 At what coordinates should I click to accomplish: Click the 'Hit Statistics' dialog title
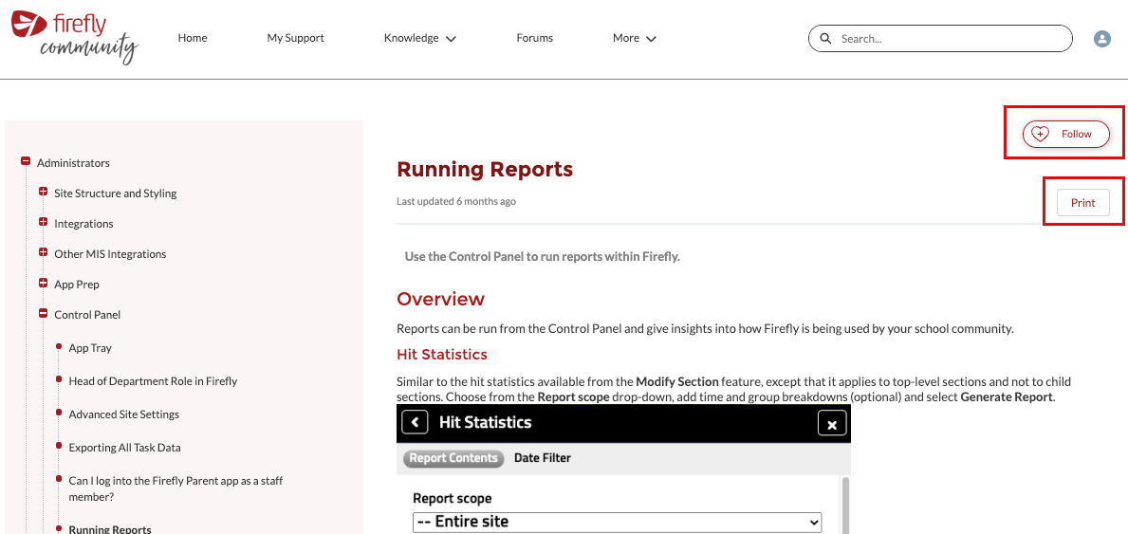pyautogui.click(x=485, y=422)
